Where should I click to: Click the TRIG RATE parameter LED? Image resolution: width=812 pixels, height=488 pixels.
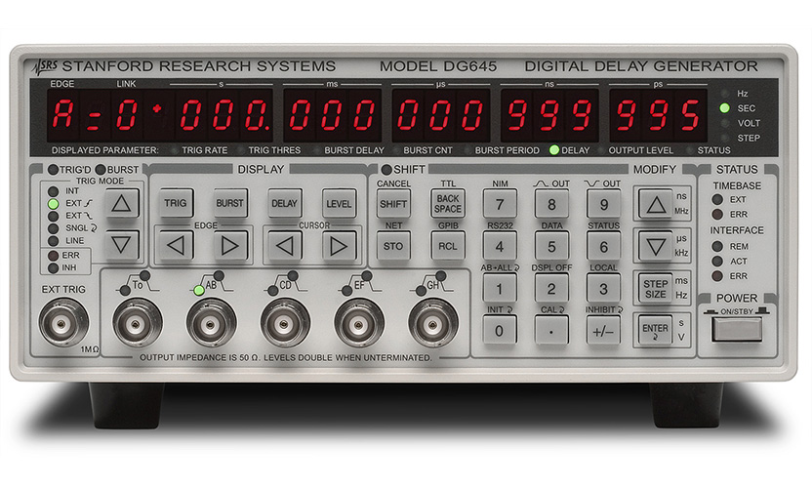(x=175, y=150)
